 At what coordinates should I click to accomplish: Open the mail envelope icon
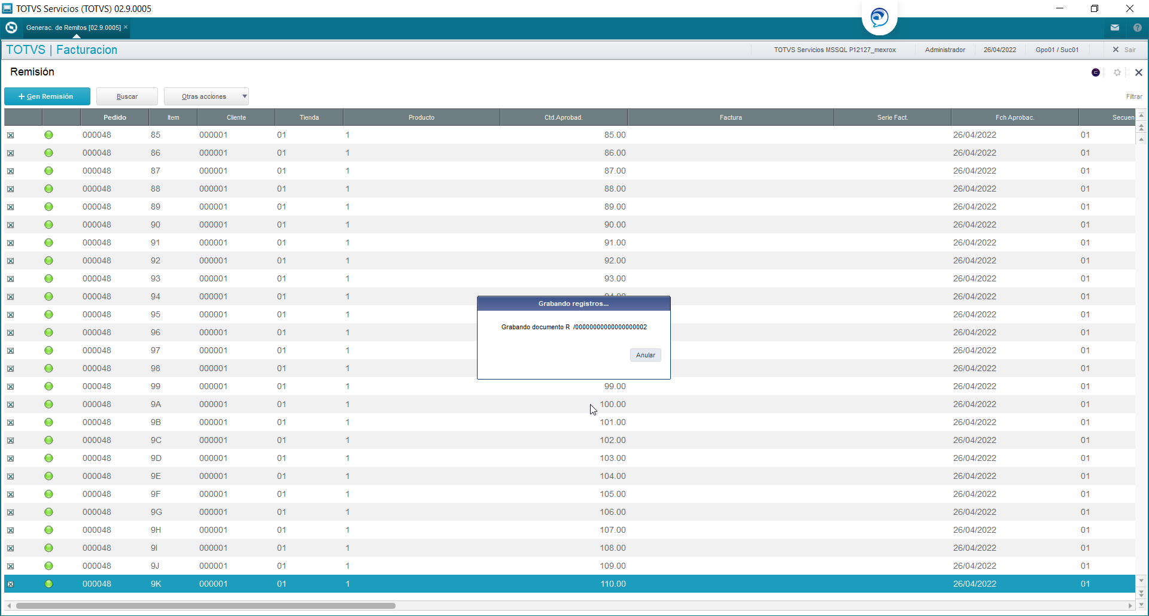[x=1115, y=28]
